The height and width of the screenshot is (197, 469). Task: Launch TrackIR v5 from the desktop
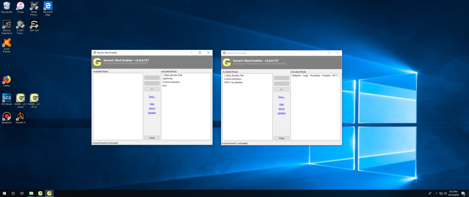click(x=20, y=117)
